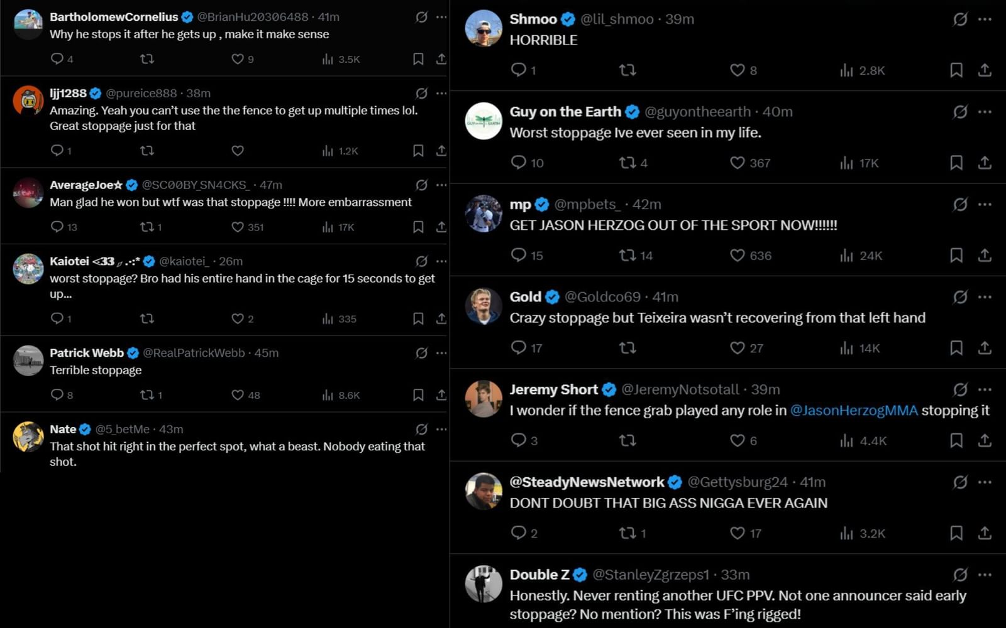Screen dimensions: 1006x628
Task: Share Shmoo's HORRIBLE tweet
Action: (x=985, y=70)
